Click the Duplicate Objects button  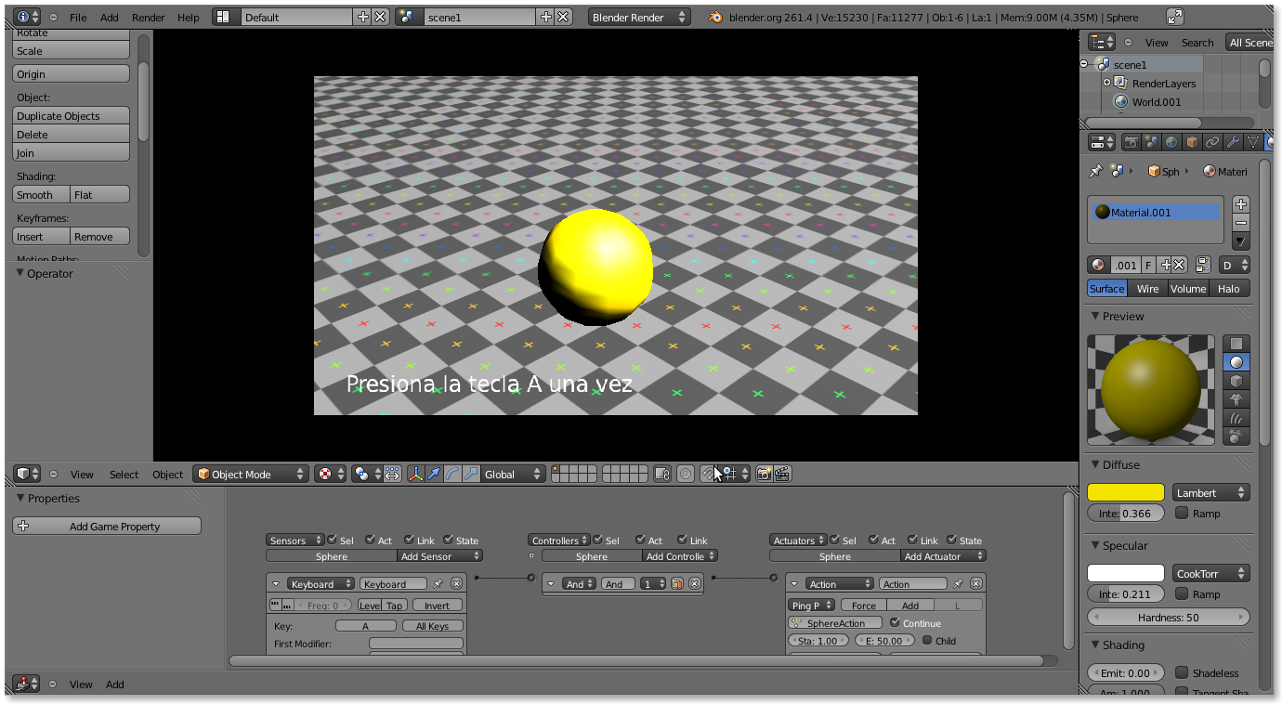(72, 116)
